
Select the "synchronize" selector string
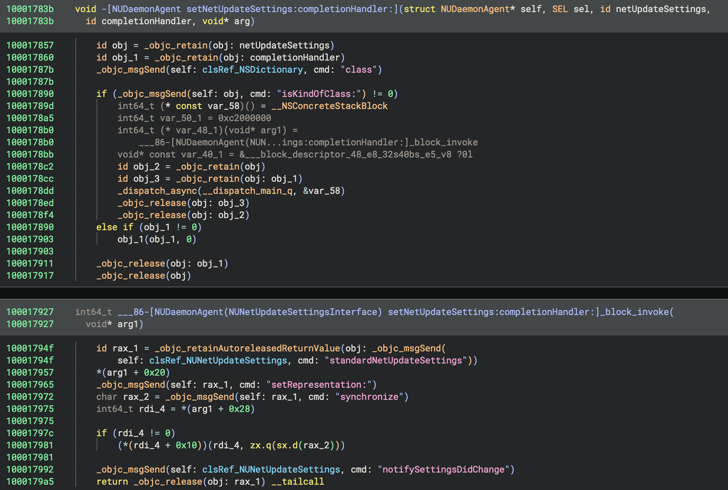(x=369, y=397)
